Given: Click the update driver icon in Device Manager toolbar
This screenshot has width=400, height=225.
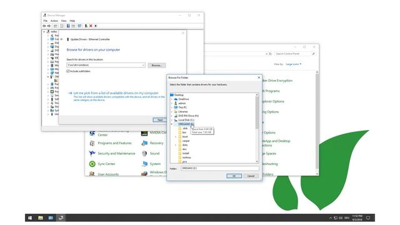Looking at the screenshot, I should click(x=86, y=26).
